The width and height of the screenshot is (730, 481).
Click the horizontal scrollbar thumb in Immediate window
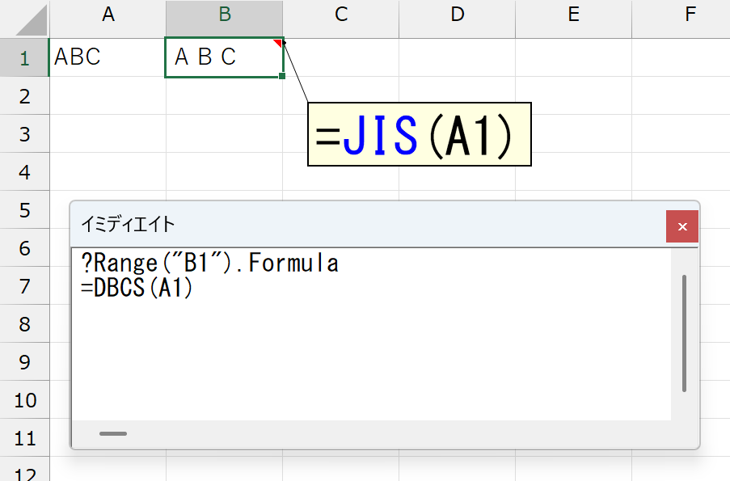113,433
